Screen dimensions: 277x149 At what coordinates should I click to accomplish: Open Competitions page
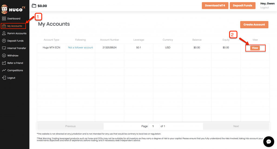tap(15, 70)
